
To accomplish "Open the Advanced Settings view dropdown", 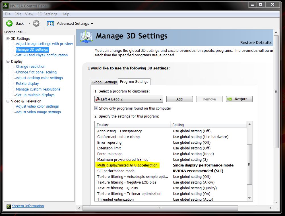I will point(92,23).
